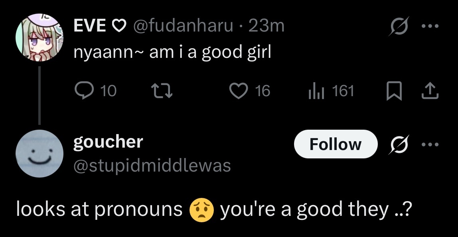The height and width of the screenshot is (237, 458).
Task: Open goucher's smiley face avatar
Action: 39,154
